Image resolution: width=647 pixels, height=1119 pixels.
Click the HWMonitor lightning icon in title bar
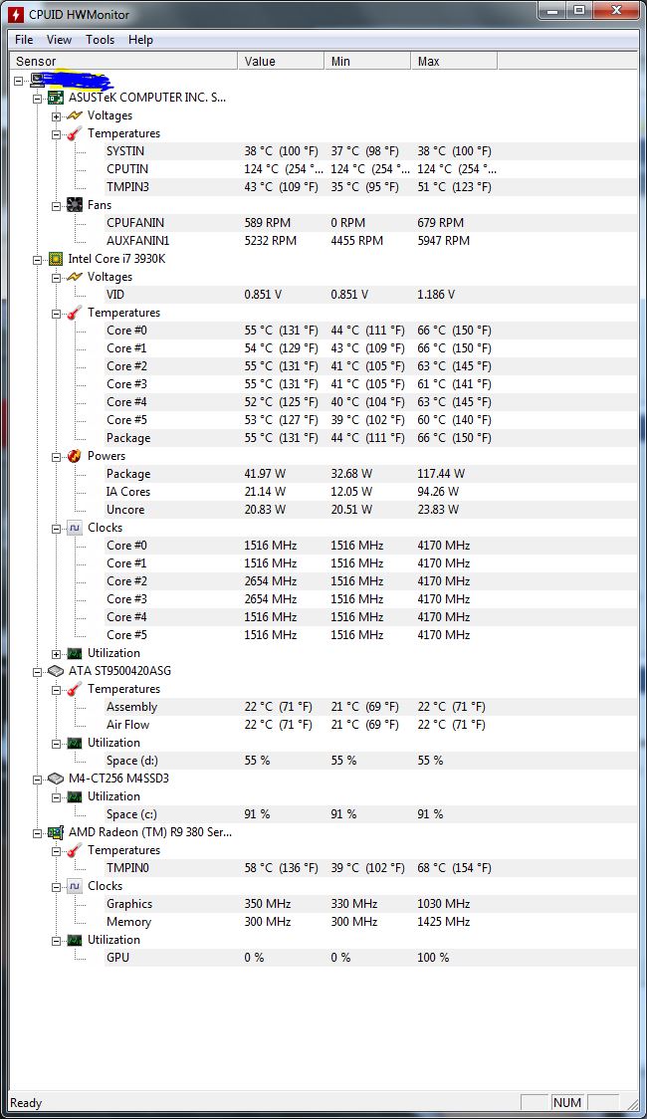coord(15,14)
